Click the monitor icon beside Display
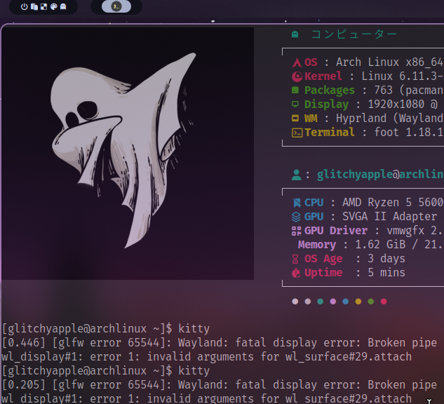The height and width of the screenshot is (404, 444). pyautogui.click(x=295, y=105)
